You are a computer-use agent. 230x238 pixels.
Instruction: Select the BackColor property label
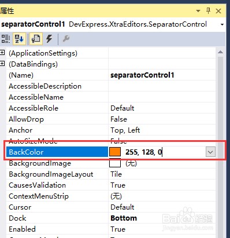pos(26,152)
